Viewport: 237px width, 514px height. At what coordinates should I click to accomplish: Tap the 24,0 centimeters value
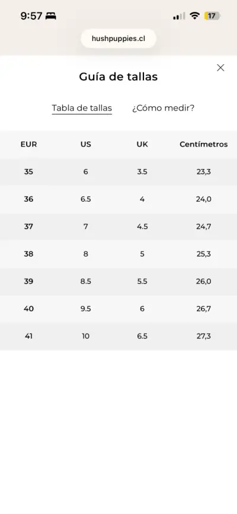tap(204, 199)
